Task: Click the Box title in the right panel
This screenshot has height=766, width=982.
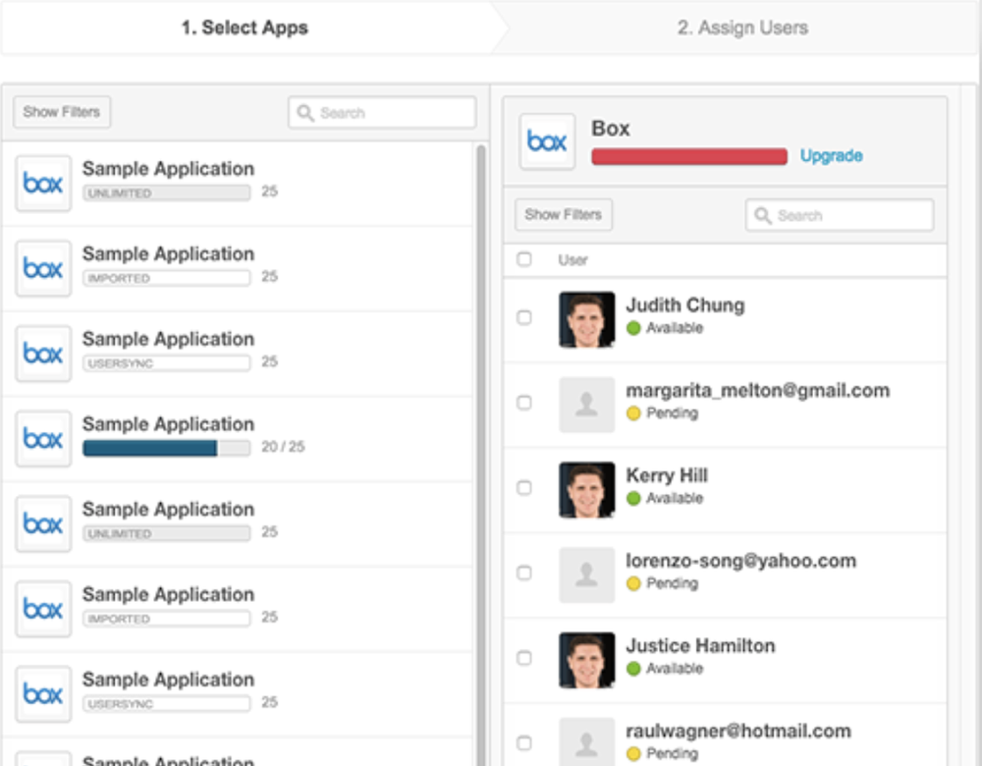Action: [x=611, y=129]
